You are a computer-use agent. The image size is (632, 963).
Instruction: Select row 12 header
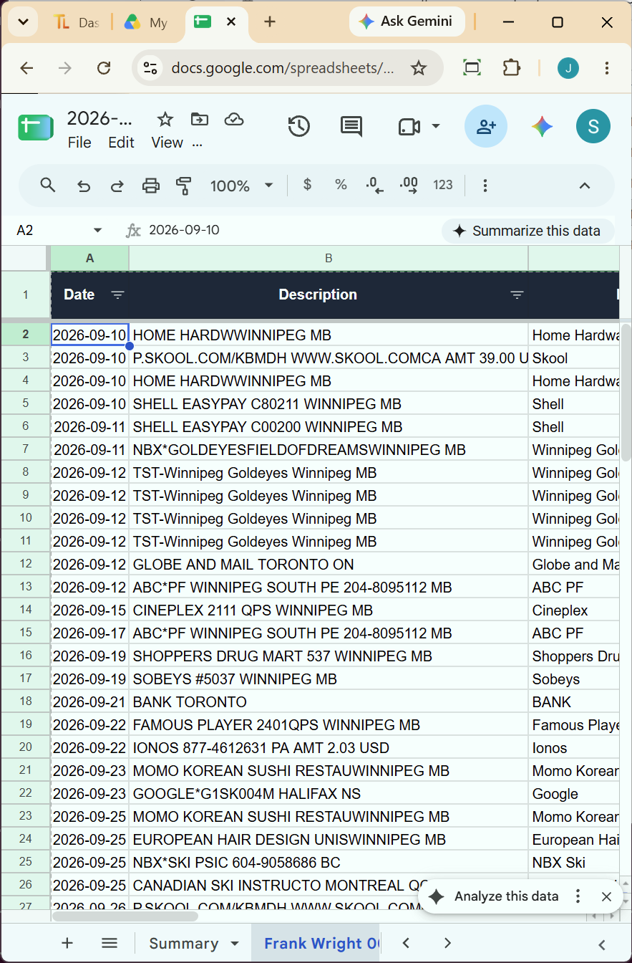point(26,565)
